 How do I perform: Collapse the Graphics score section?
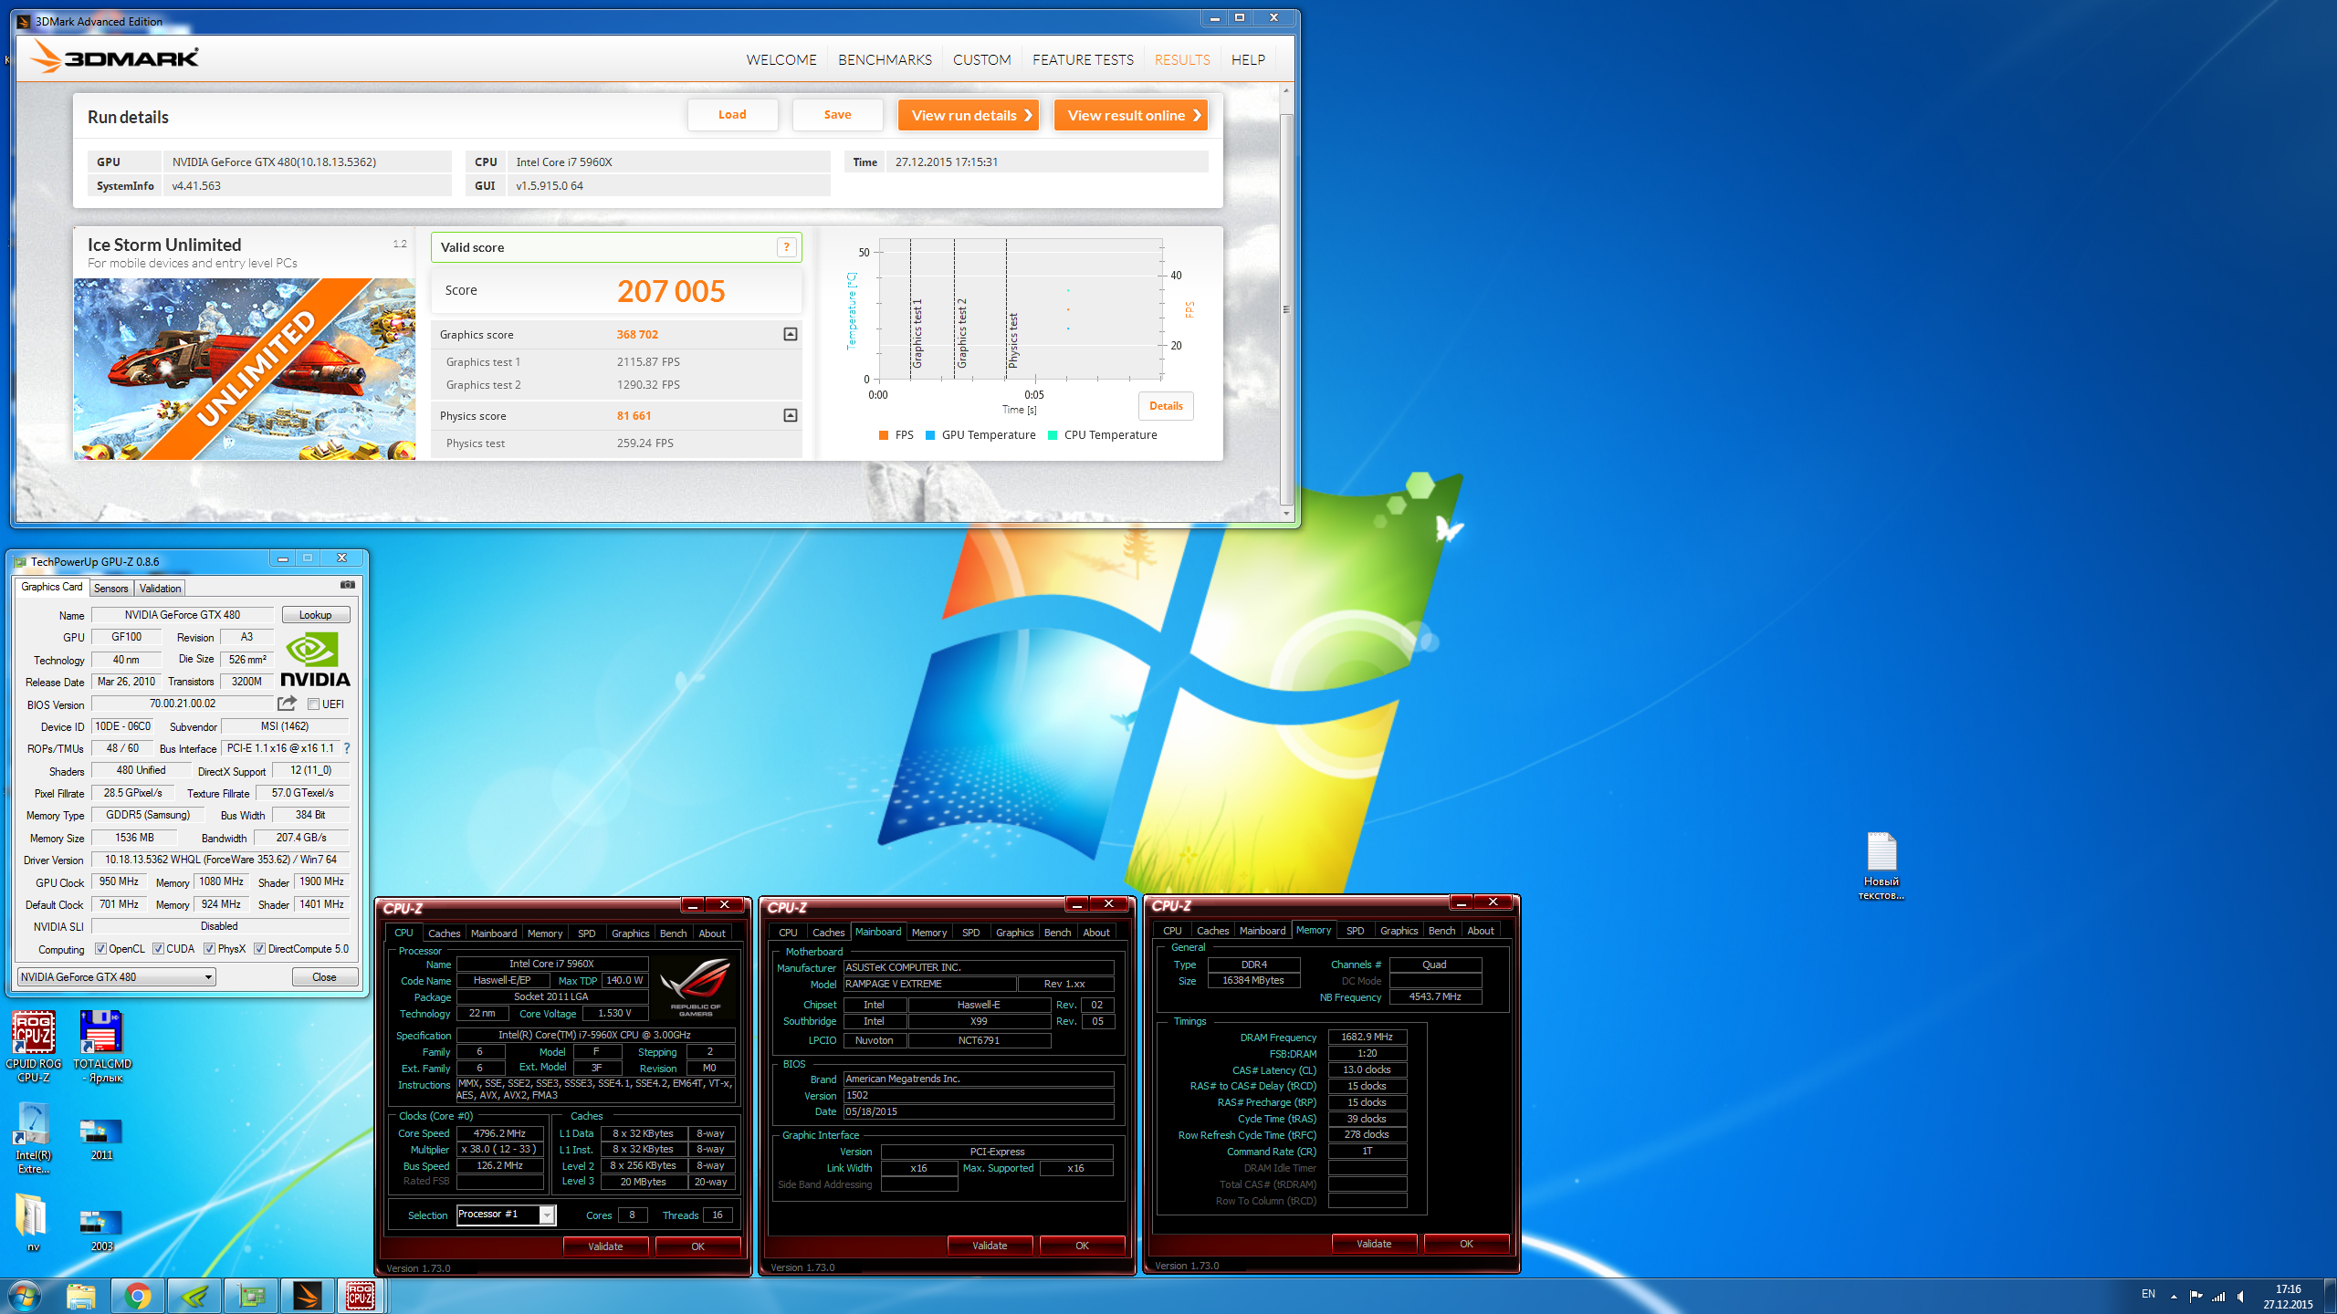(x=791, y=335)
